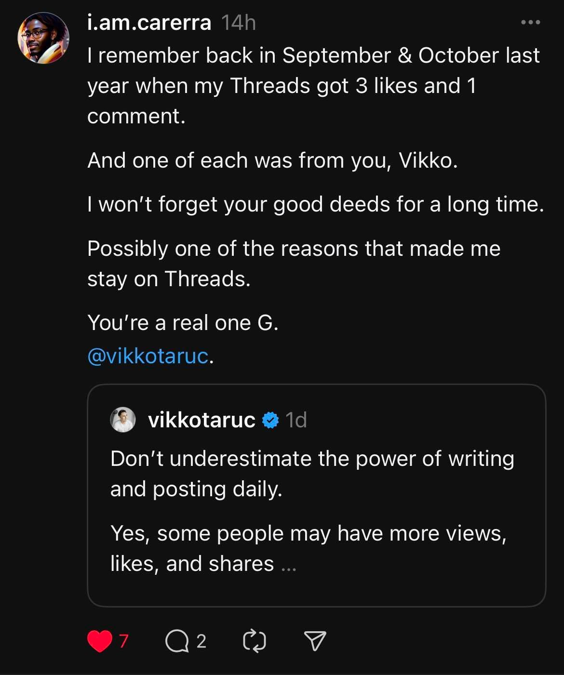View the reply count of 2

coord(201,641)
